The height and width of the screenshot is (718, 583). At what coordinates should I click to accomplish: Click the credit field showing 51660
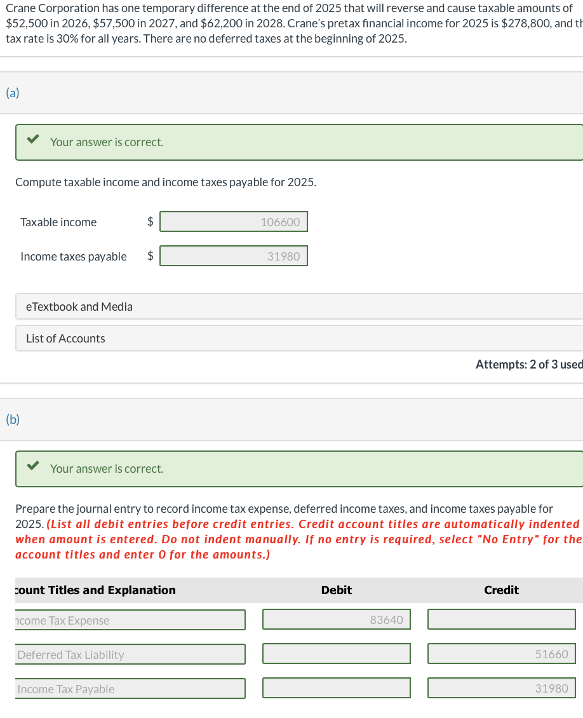[502, 654]
